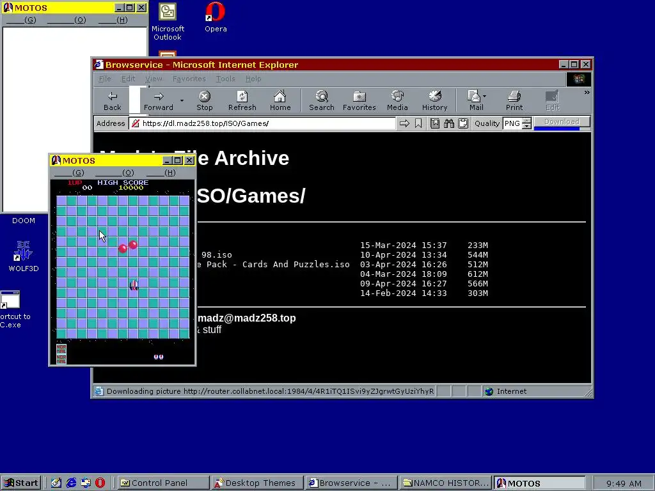Click the Quality PNG selector field

[512, 123]
